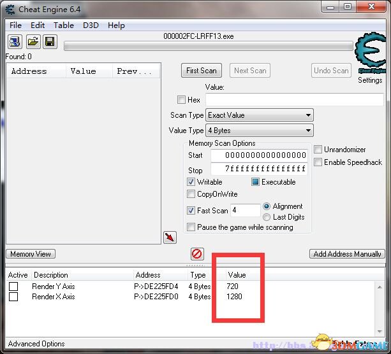Image resolution: width=391 pixels, height=354 pixels.
Task: Click the scan progress bar
Action: click(x=209, y=46)
